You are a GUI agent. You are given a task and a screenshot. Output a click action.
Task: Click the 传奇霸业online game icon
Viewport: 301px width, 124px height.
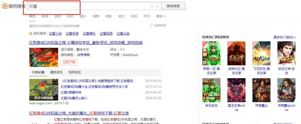(x=287, y=90)
